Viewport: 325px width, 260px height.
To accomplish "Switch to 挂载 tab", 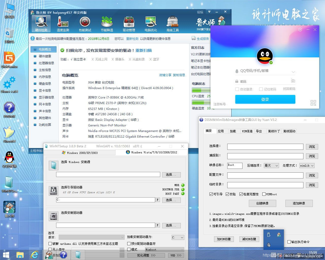I will [233, 131].
